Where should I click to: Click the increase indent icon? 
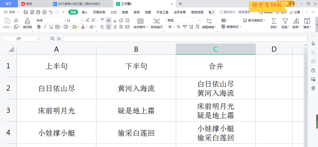point(127,20)
